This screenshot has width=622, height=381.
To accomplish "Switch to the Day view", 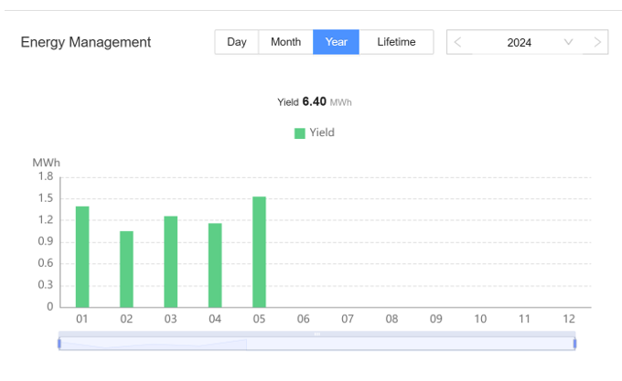I will (x=237, y=42).
